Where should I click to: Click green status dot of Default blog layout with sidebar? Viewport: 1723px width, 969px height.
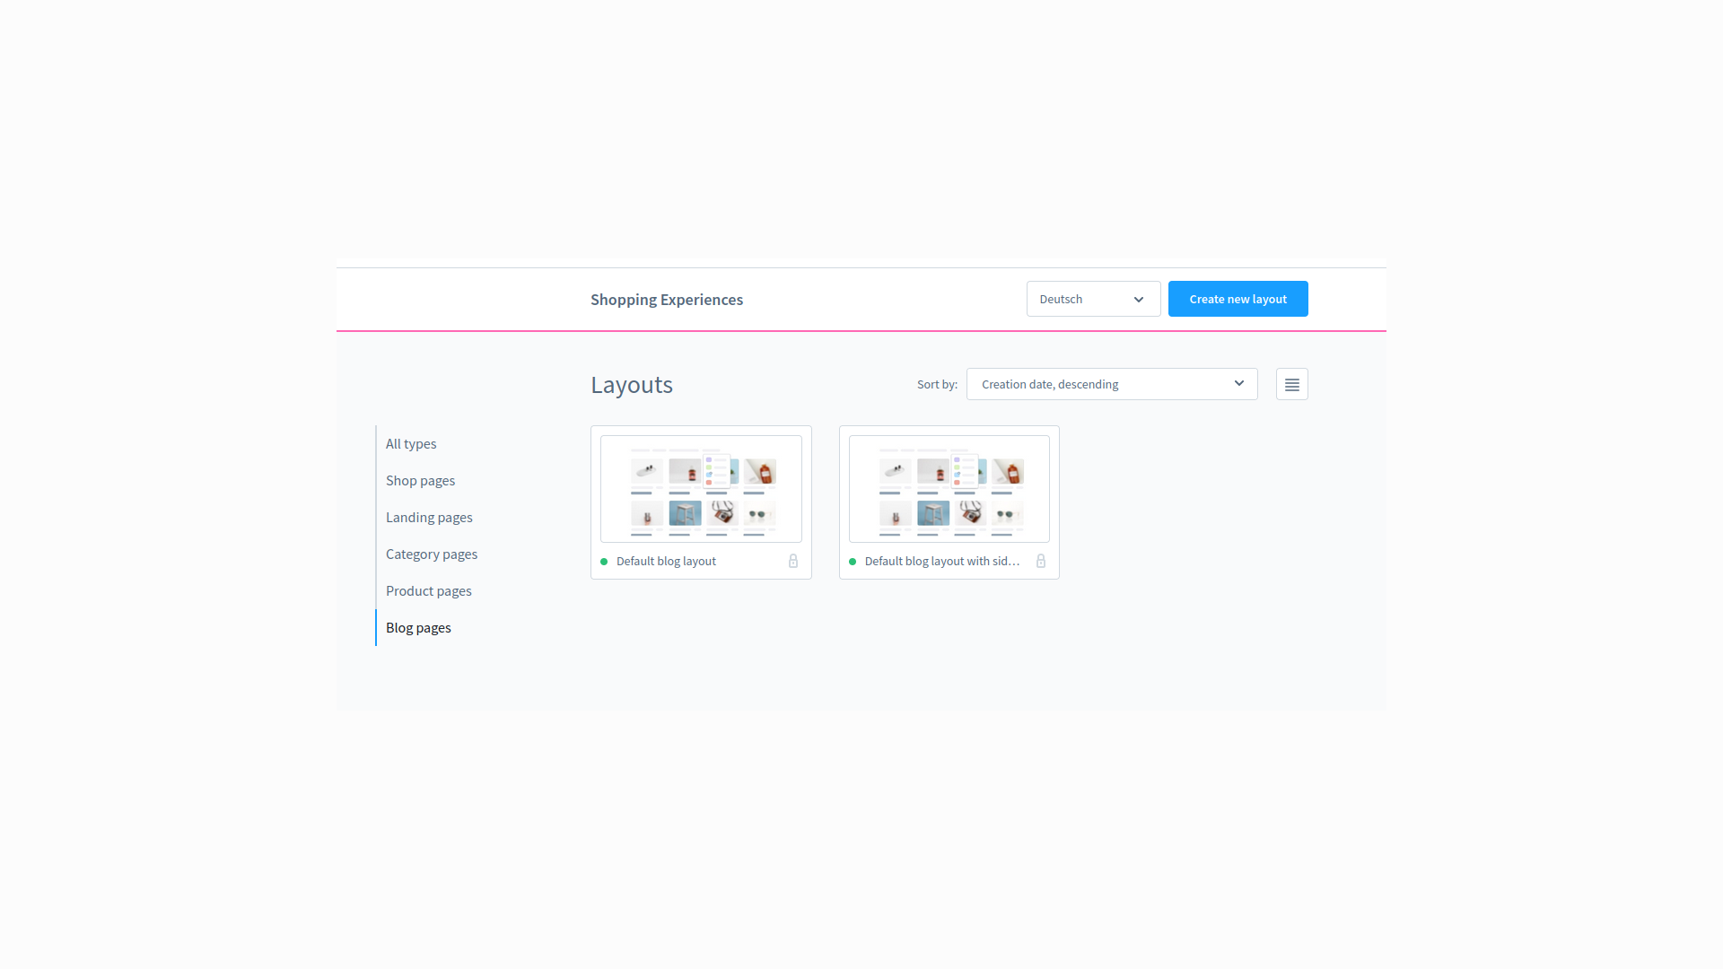853,562
